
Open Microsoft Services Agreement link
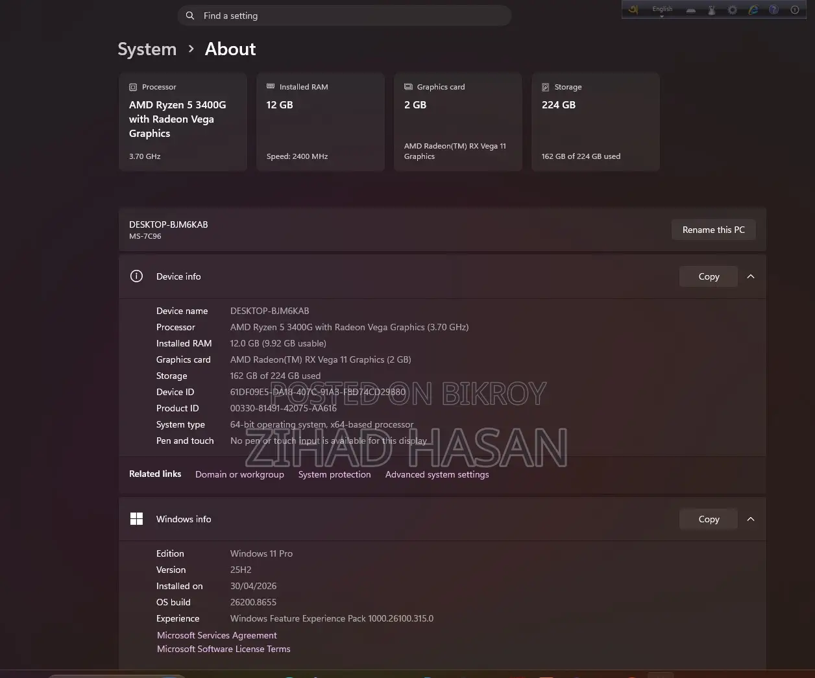[217, 635]
